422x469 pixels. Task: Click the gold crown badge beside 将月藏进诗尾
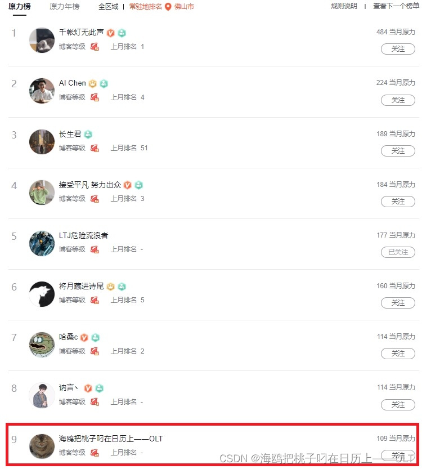pyautogui.click(x=111, y=287)
